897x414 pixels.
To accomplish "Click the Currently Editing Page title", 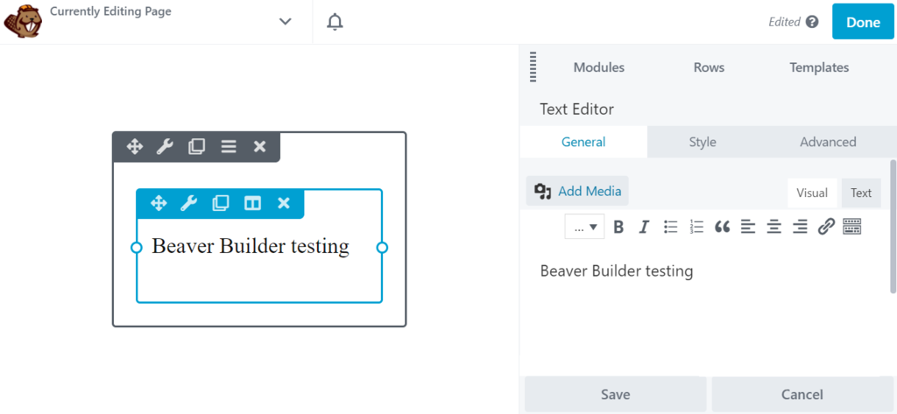I will click(x=110, y=11).
